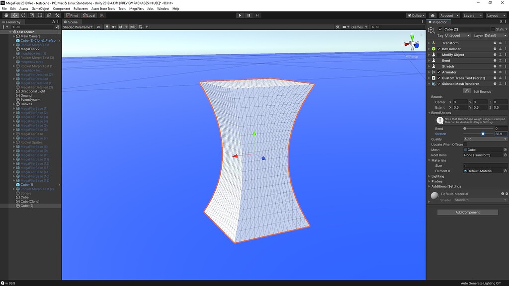The image size is (509, 286).
Task: Select the Rect transform tool
Action: [41, 15]
